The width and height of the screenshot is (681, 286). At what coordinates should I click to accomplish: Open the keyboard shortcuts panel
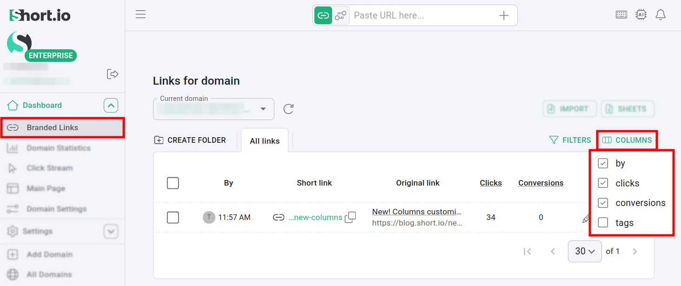621,14
